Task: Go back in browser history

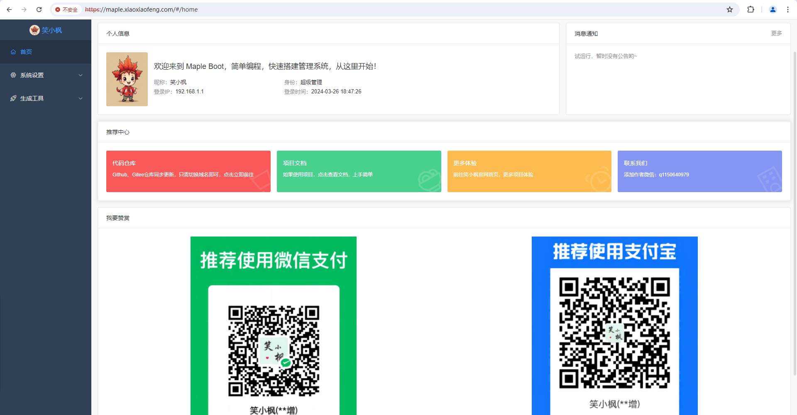Action: pos(9,10)
